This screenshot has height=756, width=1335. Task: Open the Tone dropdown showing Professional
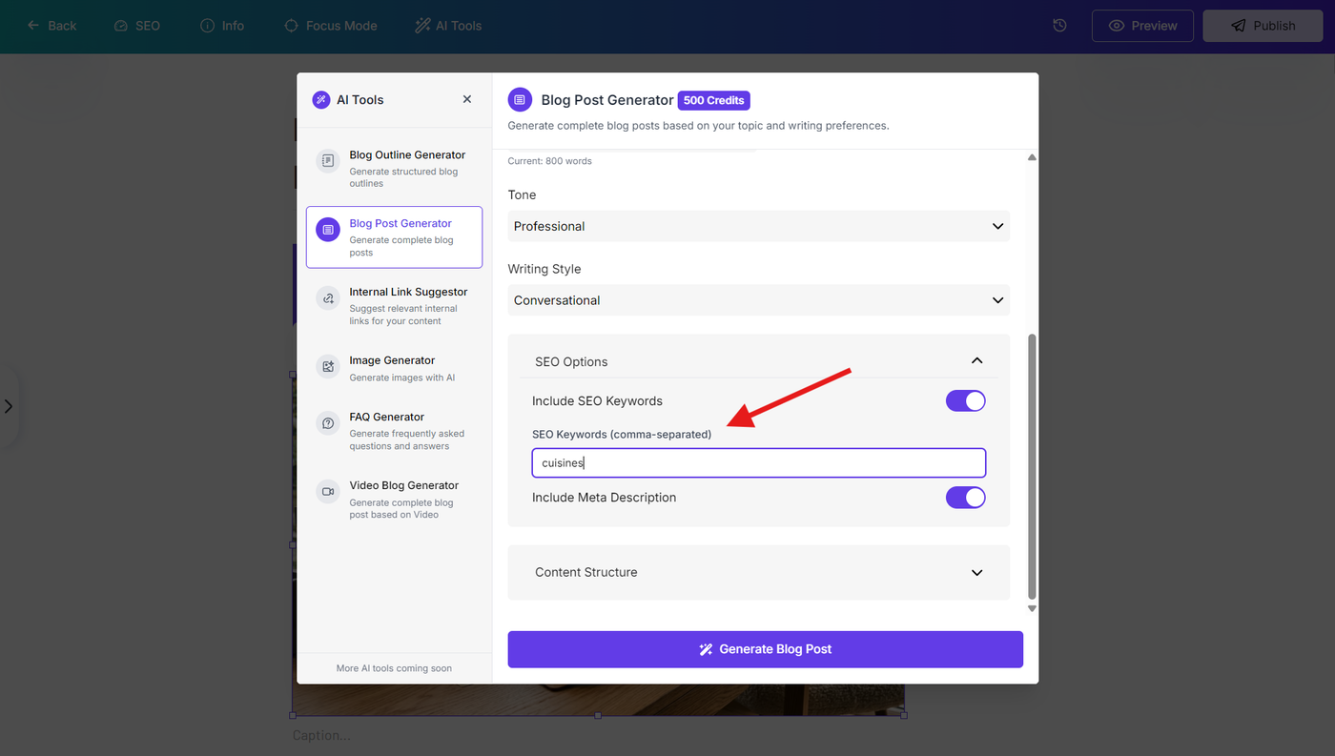click(758, 226)
